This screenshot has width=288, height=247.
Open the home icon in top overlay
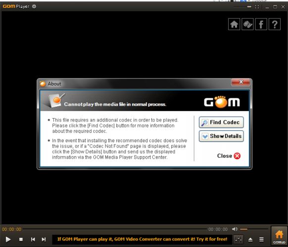tap(234, 24)
